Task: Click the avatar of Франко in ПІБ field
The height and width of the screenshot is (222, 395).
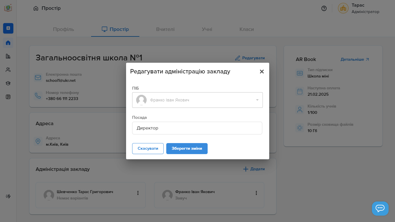Action: click(x=141, y=100)
